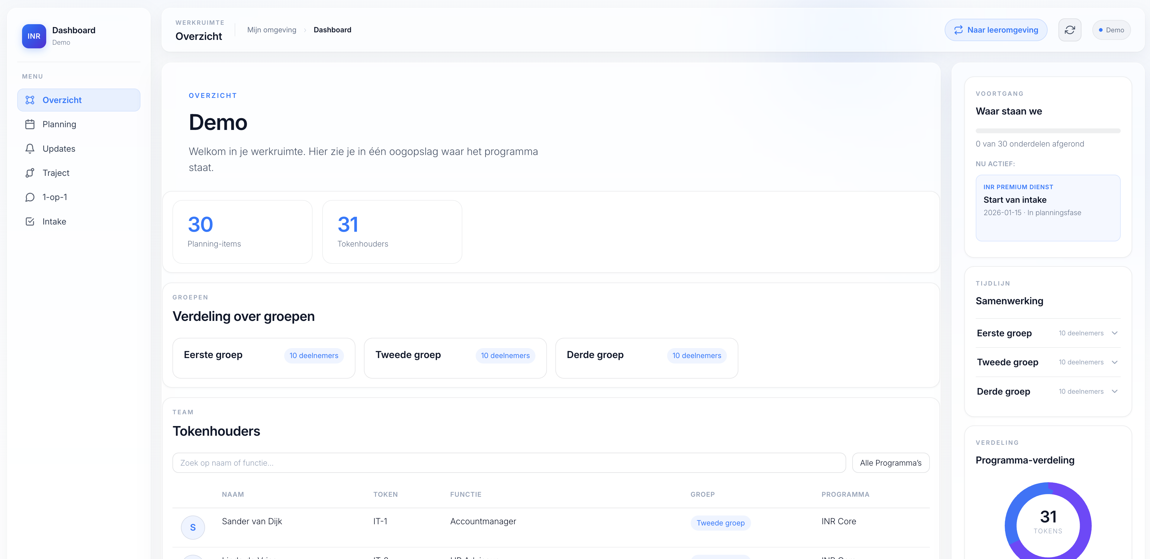This screenshot has width=1150, height=559.
Task: Go to the Updates menu item
Action: point(79,149)
